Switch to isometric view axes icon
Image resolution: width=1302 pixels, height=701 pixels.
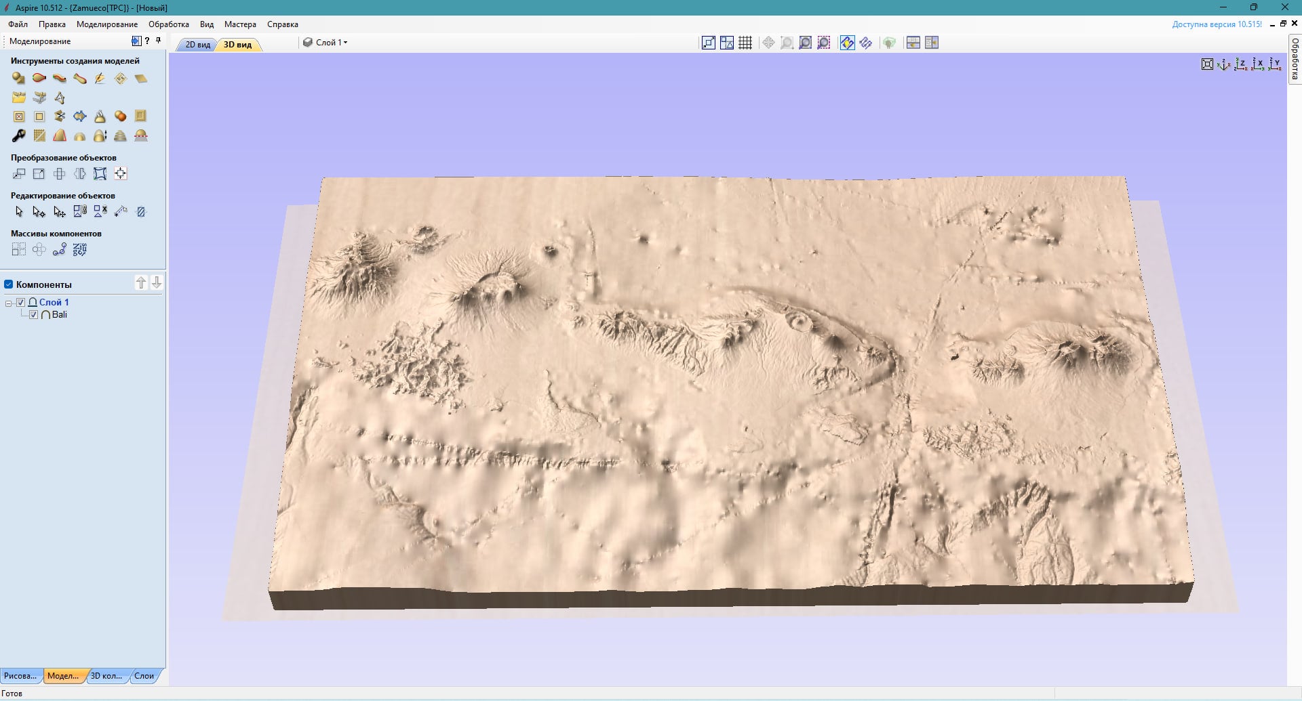click(1223, 64)
